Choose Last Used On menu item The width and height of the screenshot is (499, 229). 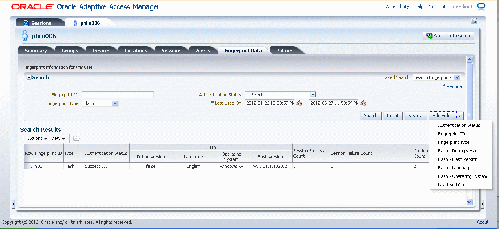(x=451, y=185)
